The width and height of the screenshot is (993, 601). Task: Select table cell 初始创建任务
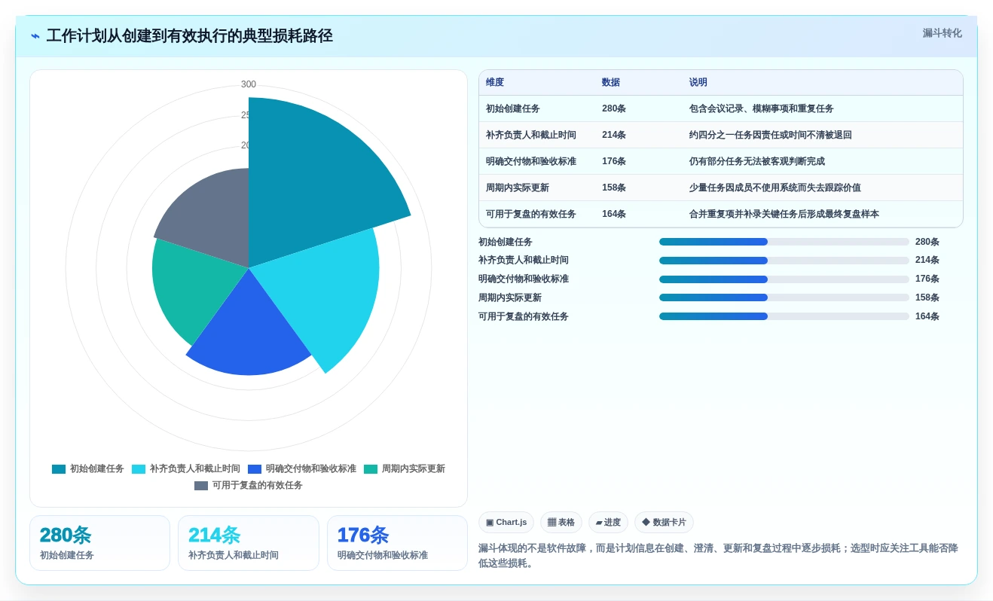point(513,109)
